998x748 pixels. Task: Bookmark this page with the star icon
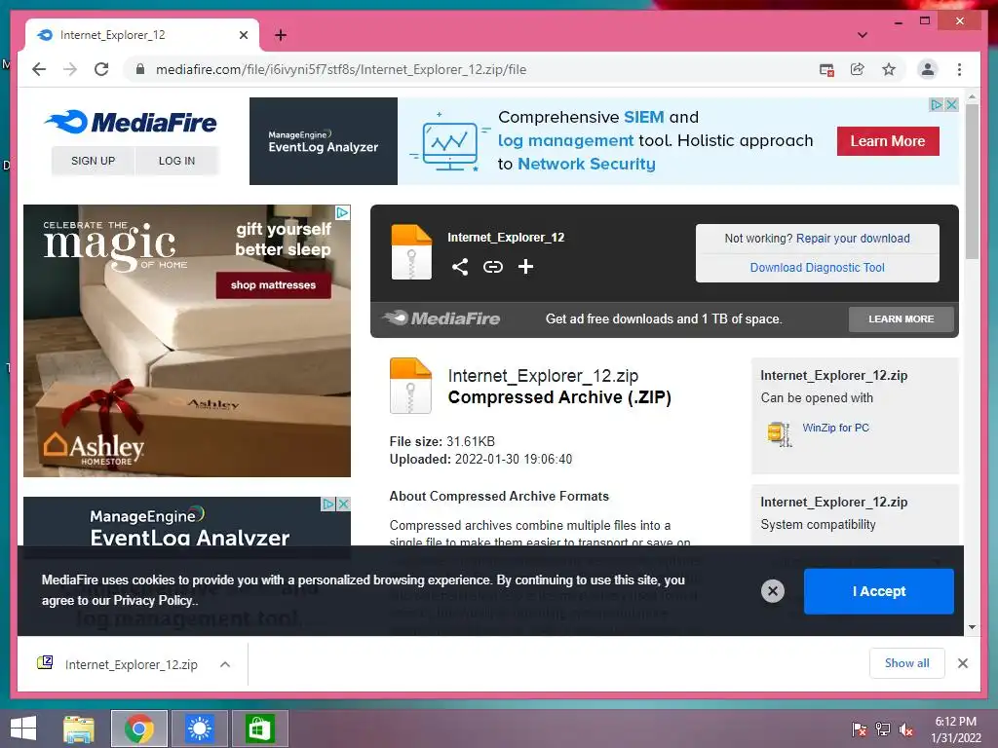[x=889, y=69]
